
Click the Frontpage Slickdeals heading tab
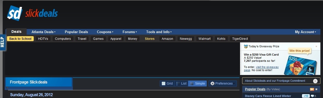coord(39,82)
